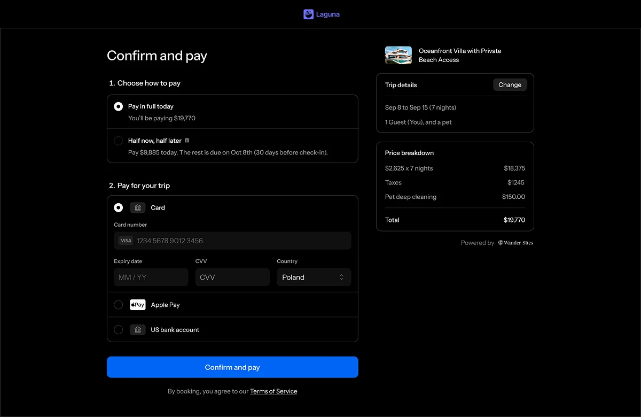Choose US bank account radio button
The height and width of the screenshot is (417, 641).
(x=119, y=330)
